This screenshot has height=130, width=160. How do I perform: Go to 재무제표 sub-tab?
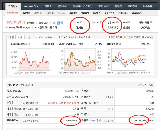coord(38,13)
